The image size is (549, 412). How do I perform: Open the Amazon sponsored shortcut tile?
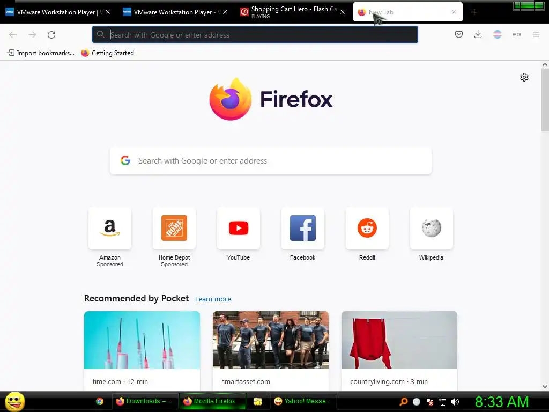tap(110, 228)
